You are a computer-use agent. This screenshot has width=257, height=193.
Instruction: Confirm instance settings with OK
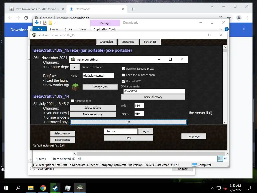(x=128, y=122)
